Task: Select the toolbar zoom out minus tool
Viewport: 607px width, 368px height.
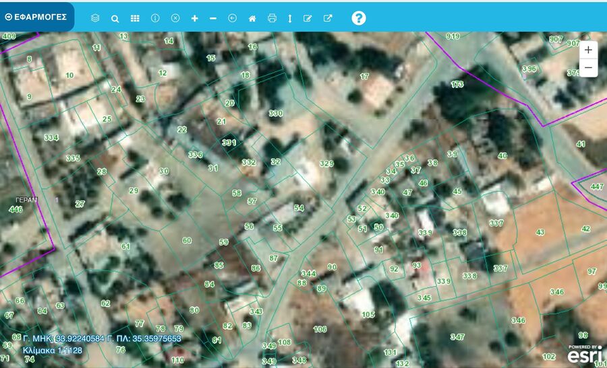Action: tap(213, 18)
